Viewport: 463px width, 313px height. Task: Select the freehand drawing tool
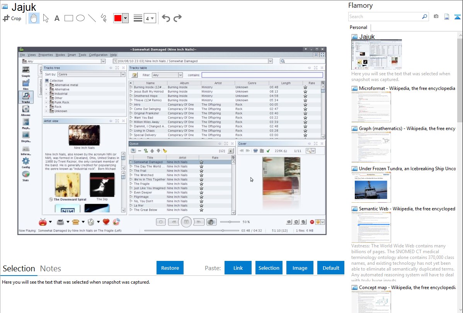click(104, 18)
